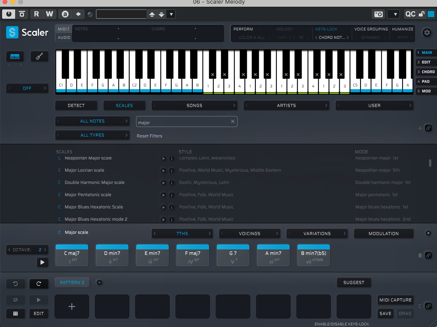Close the Major scale chord row
The width and height of the screenshot is (437, 327).
428,233
